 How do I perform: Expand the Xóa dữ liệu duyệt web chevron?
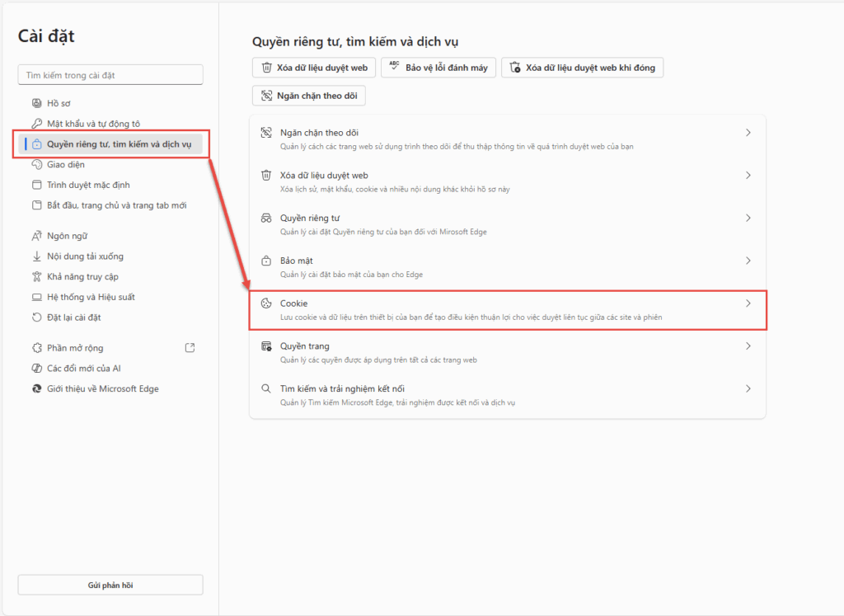(748, 176)
